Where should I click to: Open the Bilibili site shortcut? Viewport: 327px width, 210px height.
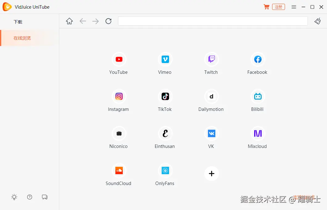pyautogui.click(x=258, y=96)
